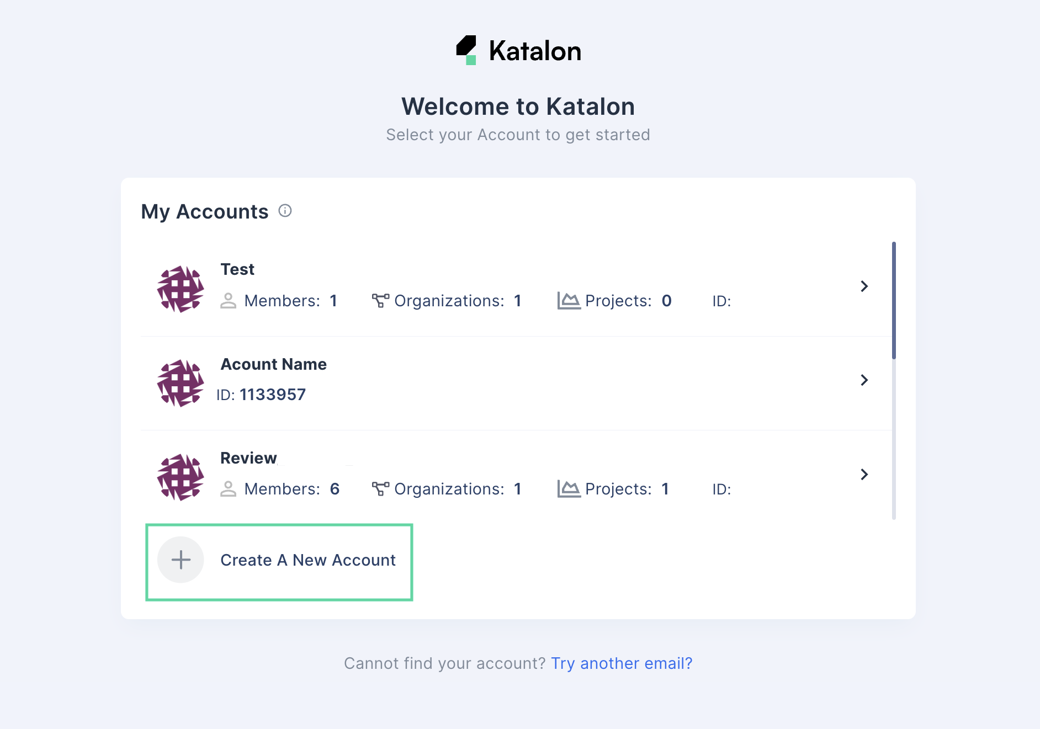Click the plus icon in Create A New Account
Viewport: 1040px width, 729px height.
pyautogui.click(x=180, y=560)
